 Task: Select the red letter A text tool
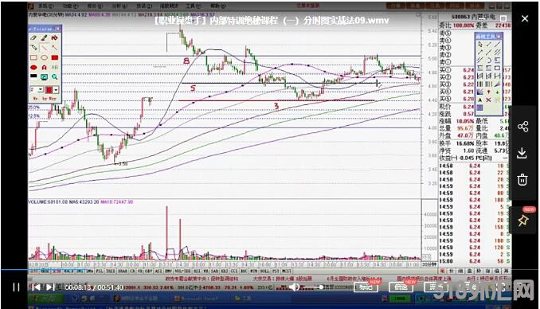click(44, 67)
